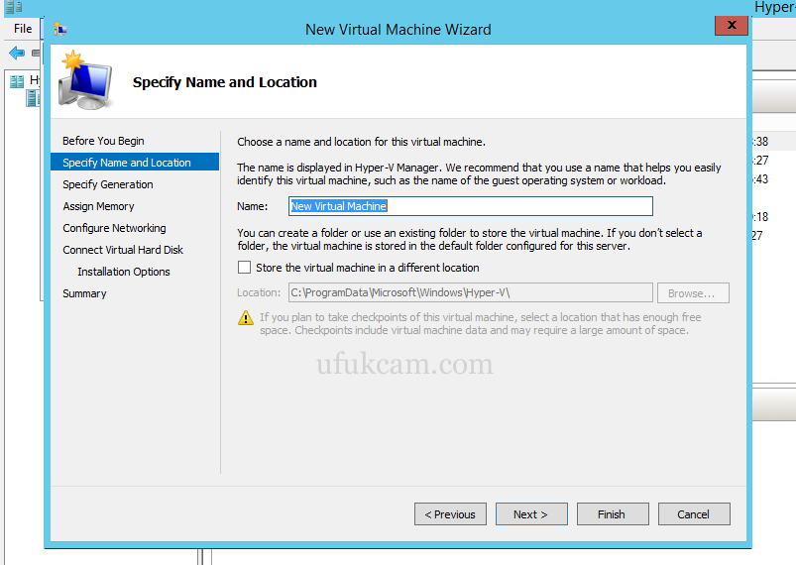Select the Installation Options step

tap(124, 272)
